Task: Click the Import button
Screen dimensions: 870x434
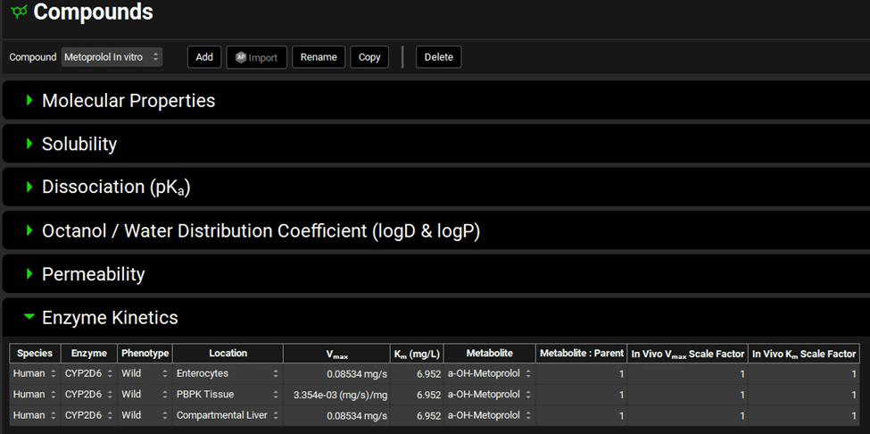Action: [256, 57]
